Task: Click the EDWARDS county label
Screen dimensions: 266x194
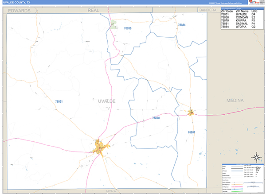Action: click(19, 11)
